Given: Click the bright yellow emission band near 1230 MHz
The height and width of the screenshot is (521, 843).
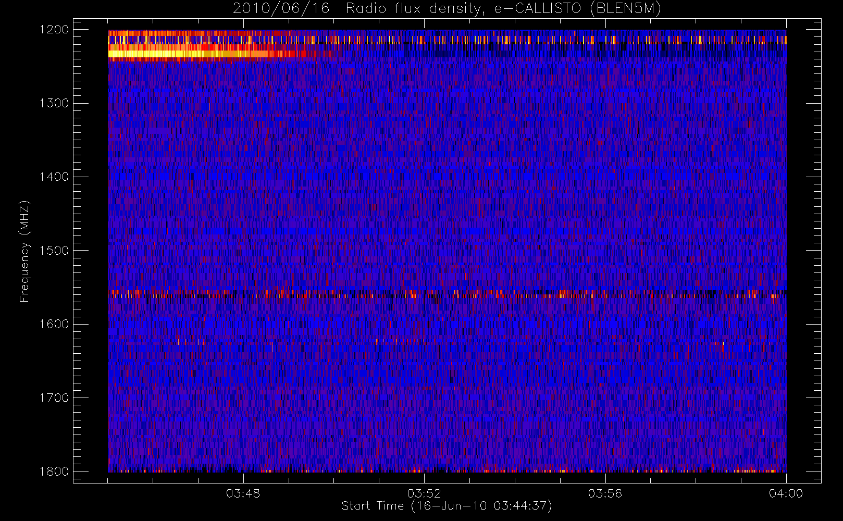Looking at the screenshot, I should tap(187, 54).
